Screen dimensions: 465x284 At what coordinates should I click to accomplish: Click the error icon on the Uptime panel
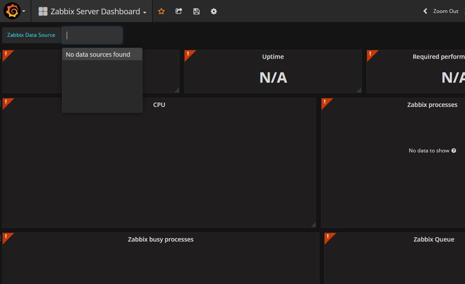click(188, 54)
